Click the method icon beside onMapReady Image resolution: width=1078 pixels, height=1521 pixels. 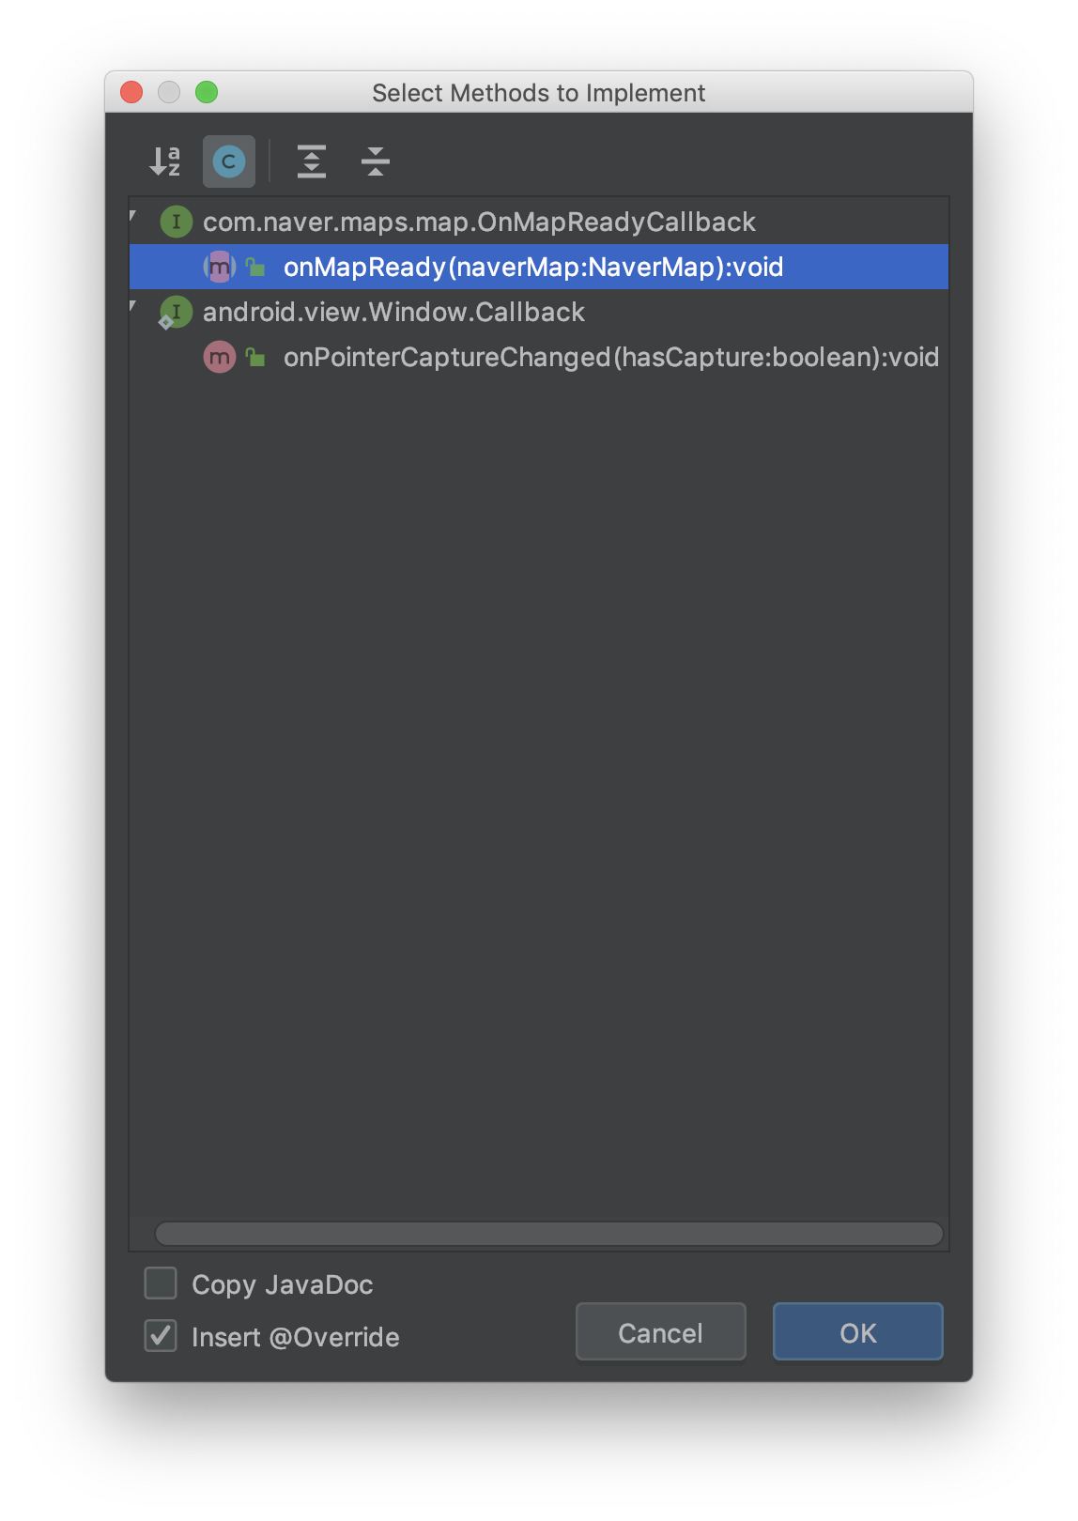point(220,267)
